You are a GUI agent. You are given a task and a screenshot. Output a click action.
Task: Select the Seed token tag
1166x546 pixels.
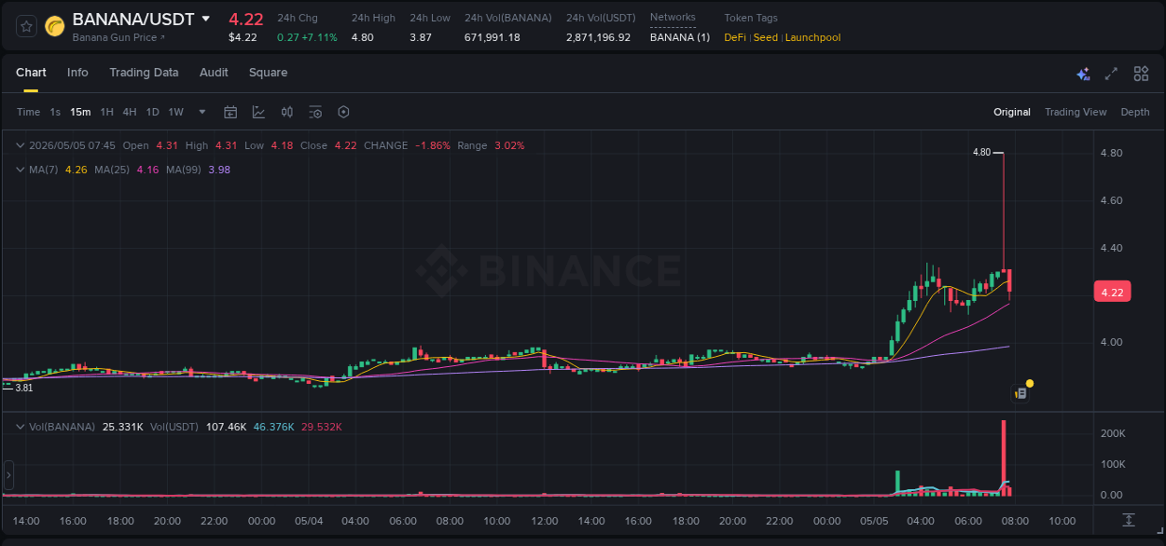coord(766,37)
